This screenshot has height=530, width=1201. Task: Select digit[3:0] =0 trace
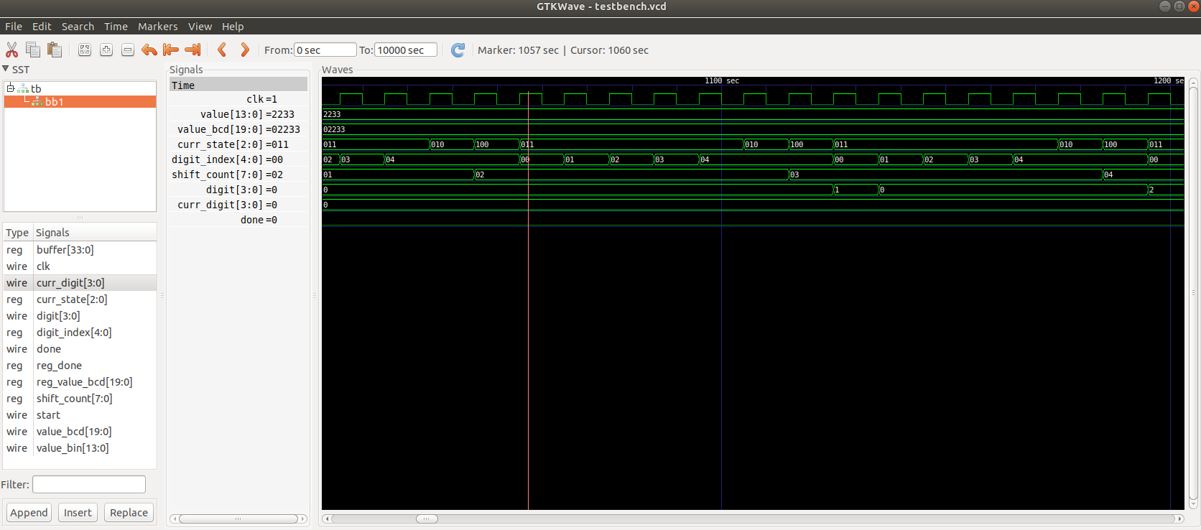[x=238, y=190]
